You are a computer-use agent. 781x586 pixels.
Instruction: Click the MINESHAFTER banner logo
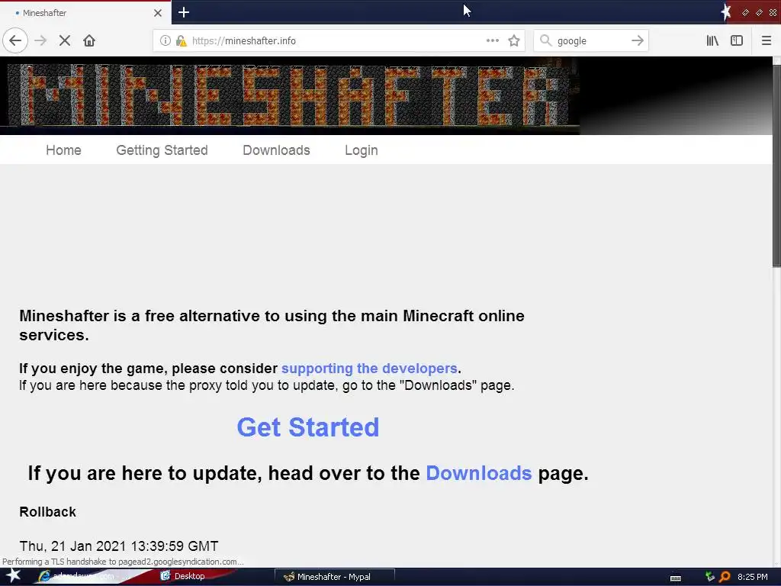(289, 95)
